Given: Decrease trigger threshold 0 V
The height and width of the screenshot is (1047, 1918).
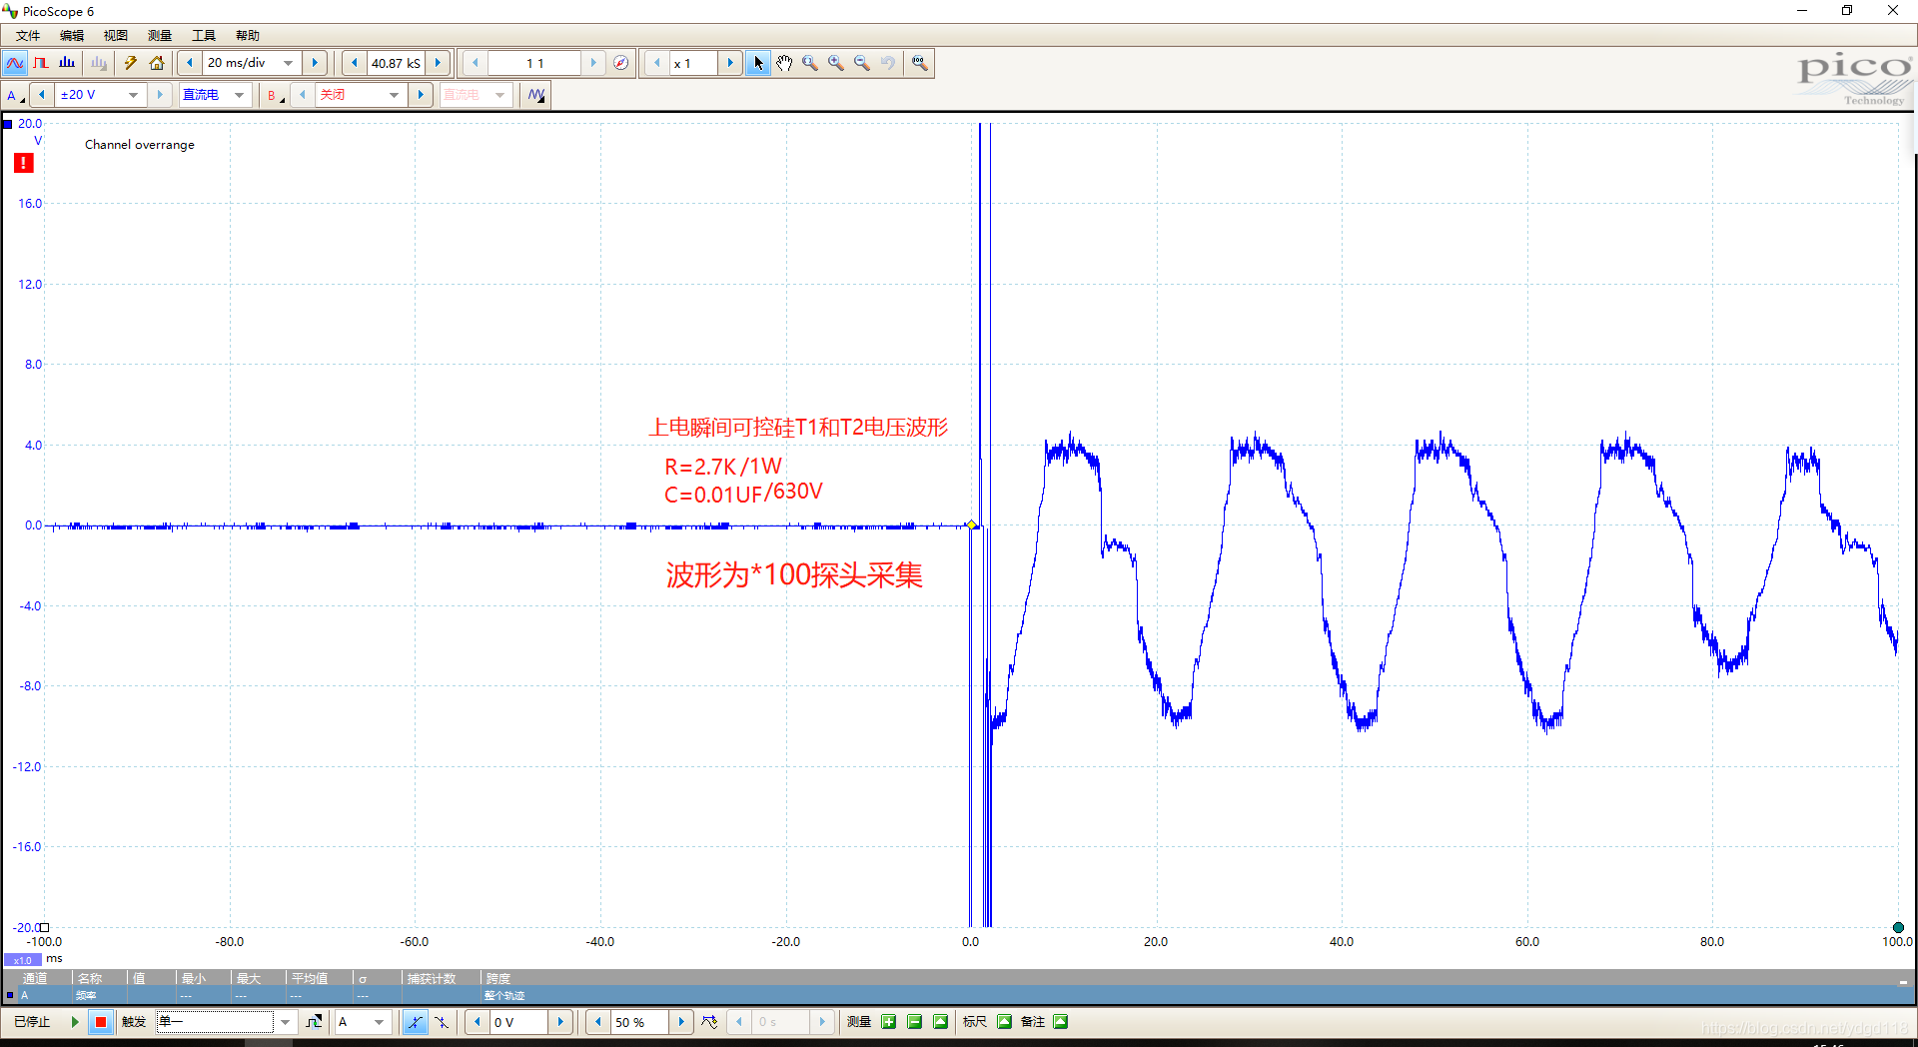Looking at the screenshot, I should pos(478,1022).
